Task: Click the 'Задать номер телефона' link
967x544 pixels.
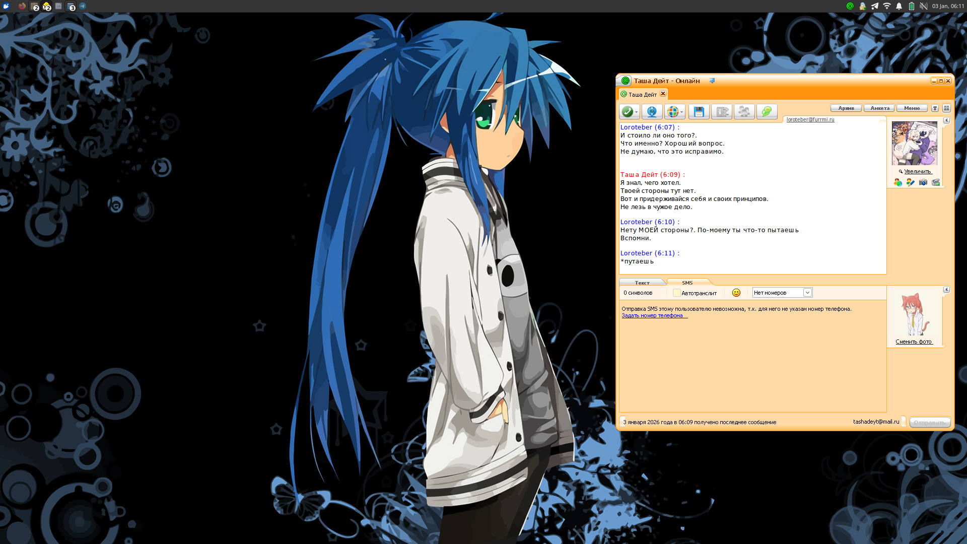Action: point(652,316)
